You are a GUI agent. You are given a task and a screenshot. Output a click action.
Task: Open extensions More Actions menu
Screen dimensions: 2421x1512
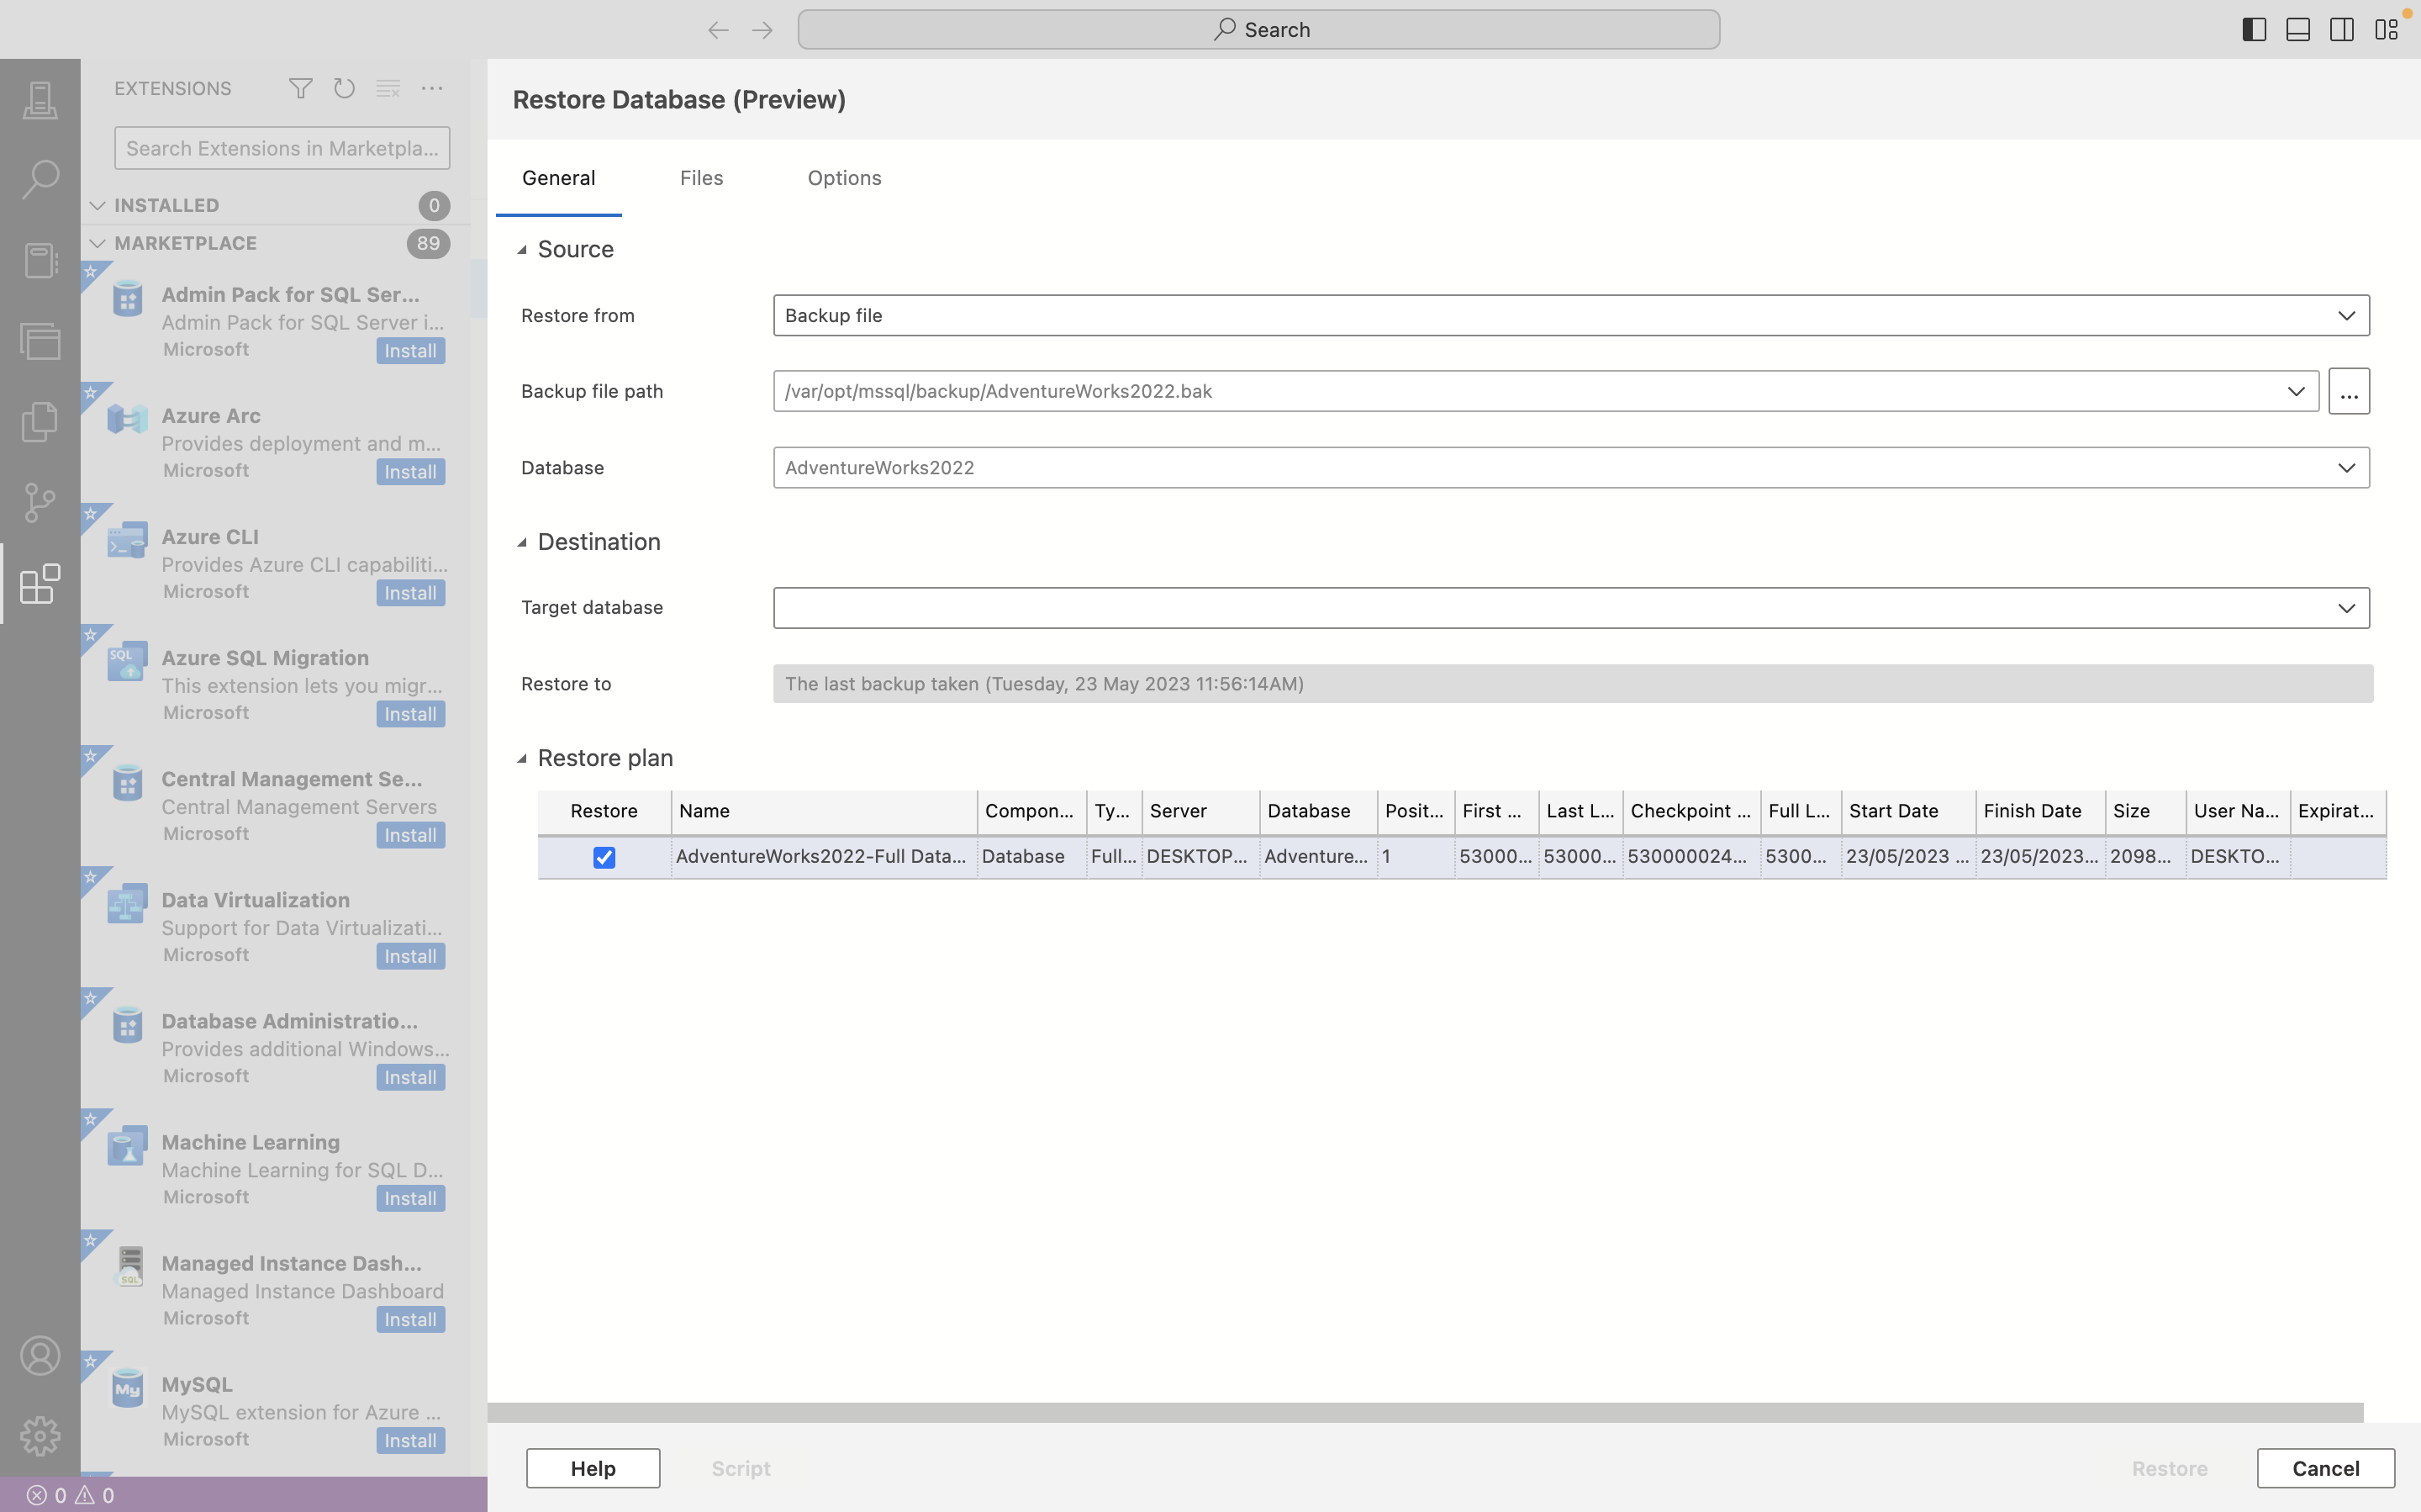[432, 88]
